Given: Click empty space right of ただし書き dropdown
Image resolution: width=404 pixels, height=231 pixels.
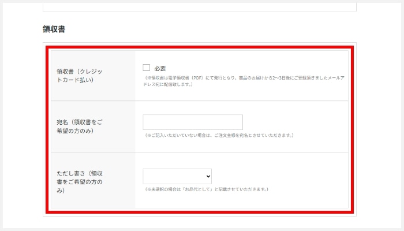Looking at the screenshot, I should [x=277, y=176].
